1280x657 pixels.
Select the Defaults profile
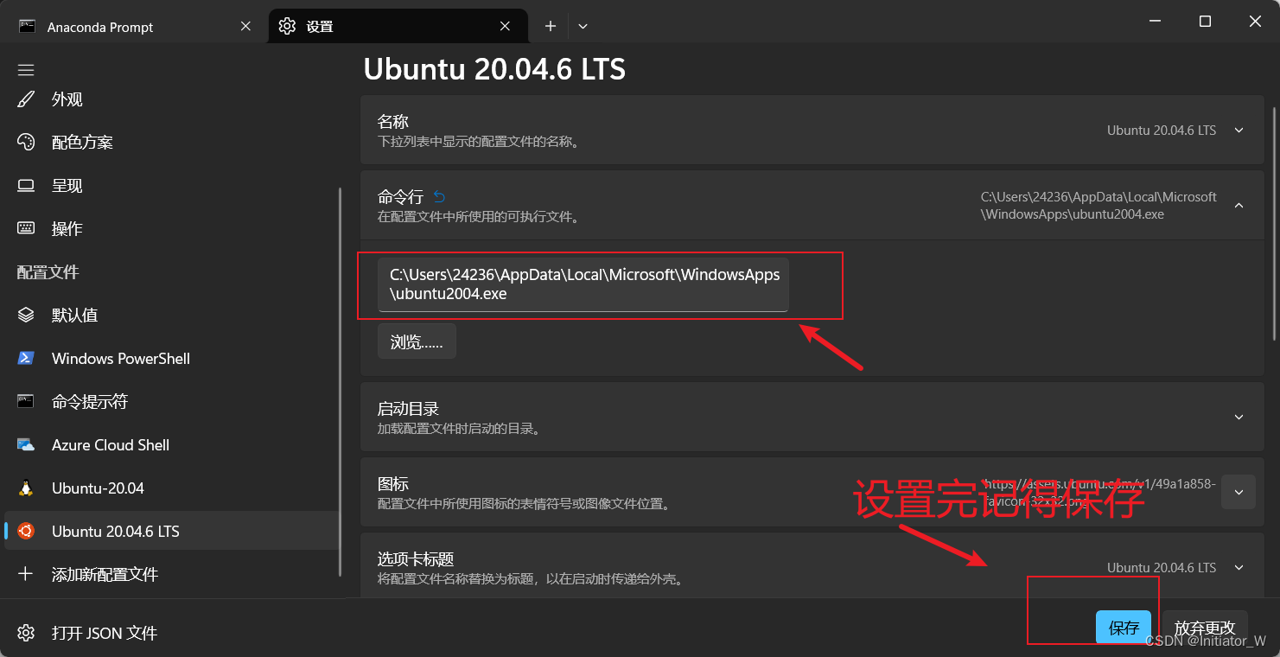pos(171,315)
